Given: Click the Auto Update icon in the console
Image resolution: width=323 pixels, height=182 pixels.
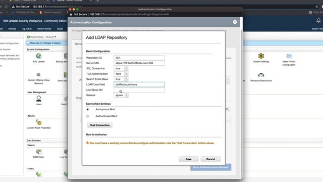Looking at the screenshot, I should pos(38,56).
